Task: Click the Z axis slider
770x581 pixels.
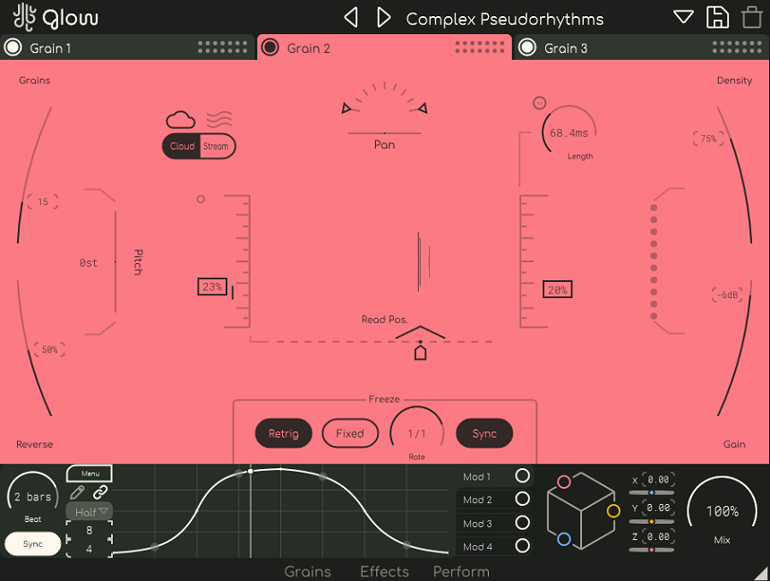Action: pos(652,550)
